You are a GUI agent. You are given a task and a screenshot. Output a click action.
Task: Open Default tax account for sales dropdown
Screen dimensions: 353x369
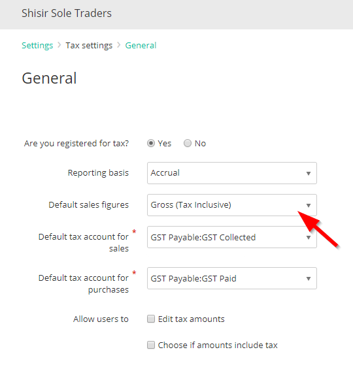(232, 237)
